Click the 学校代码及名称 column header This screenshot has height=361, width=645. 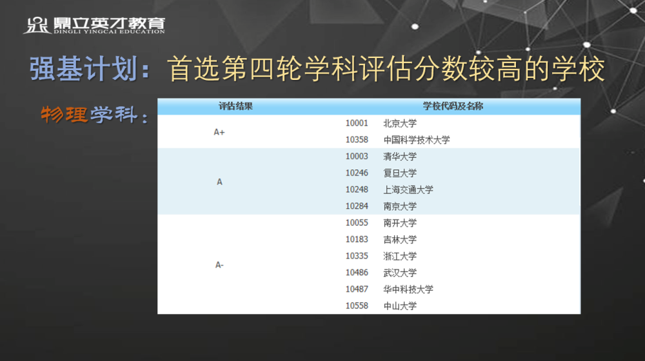(x=453, y=106)
